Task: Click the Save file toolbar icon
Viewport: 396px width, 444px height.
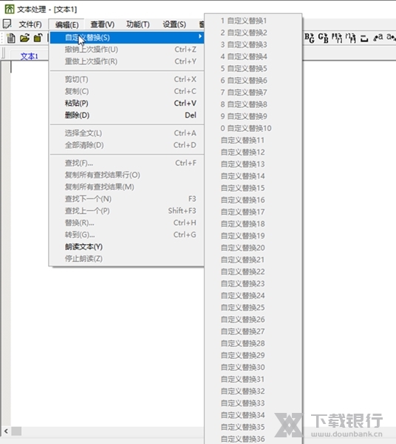Action: (38, 38)
